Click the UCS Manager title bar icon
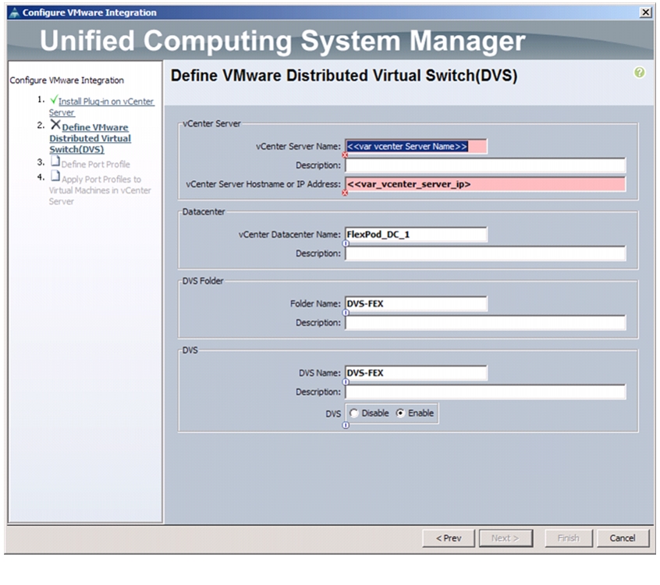 point(14,12)
